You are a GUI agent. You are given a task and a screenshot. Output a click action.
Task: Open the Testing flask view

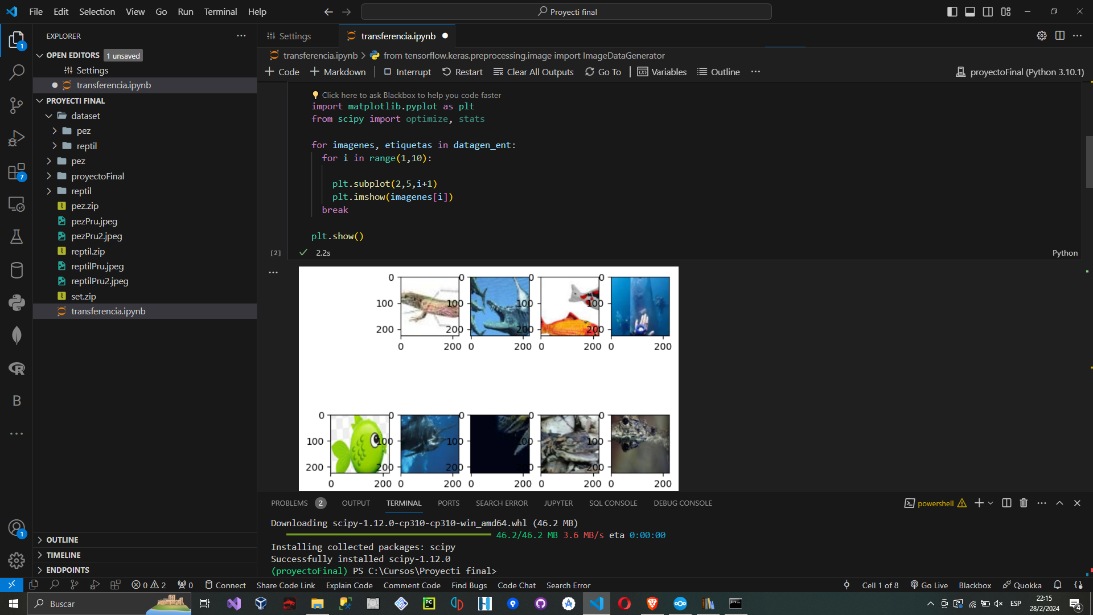tap(17, 237)
